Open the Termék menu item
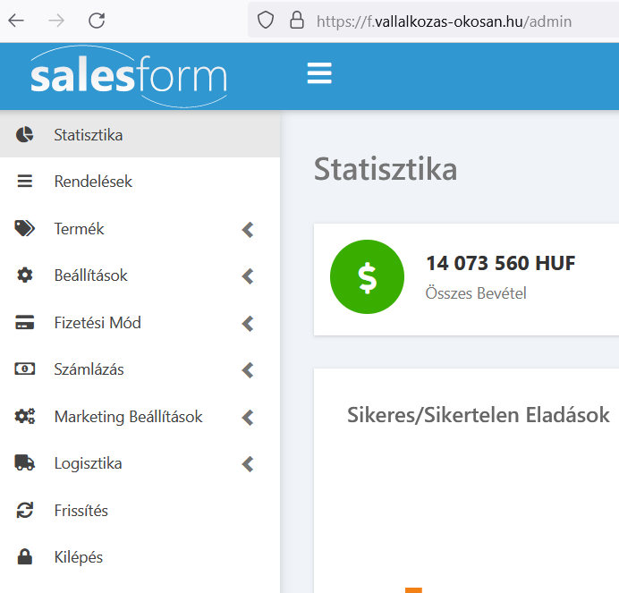This screenshot has width=619, height=593. (x=140, y=229)
